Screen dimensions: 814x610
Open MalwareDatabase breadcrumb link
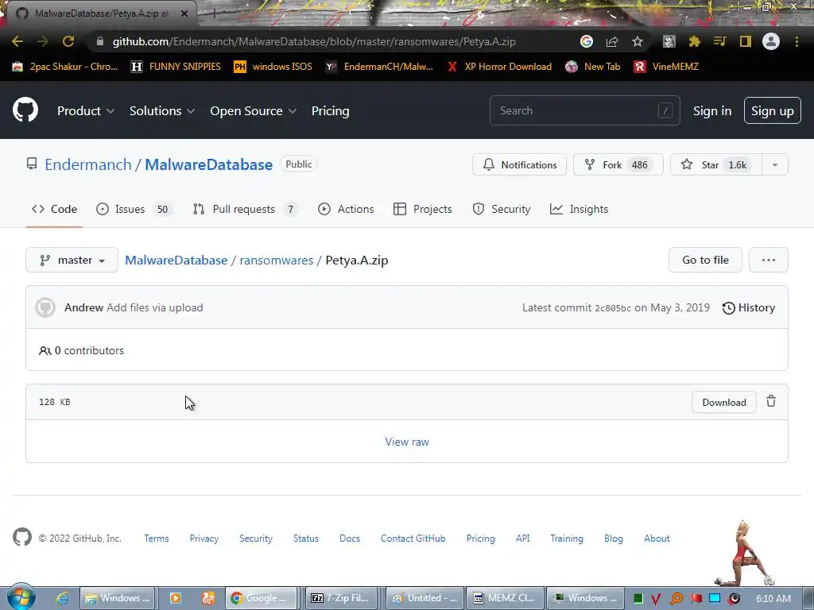click(176, 260)
